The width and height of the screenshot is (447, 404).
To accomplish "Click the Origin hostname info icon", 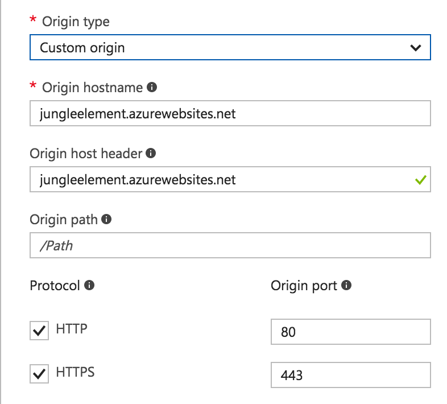I will [152, 87].
